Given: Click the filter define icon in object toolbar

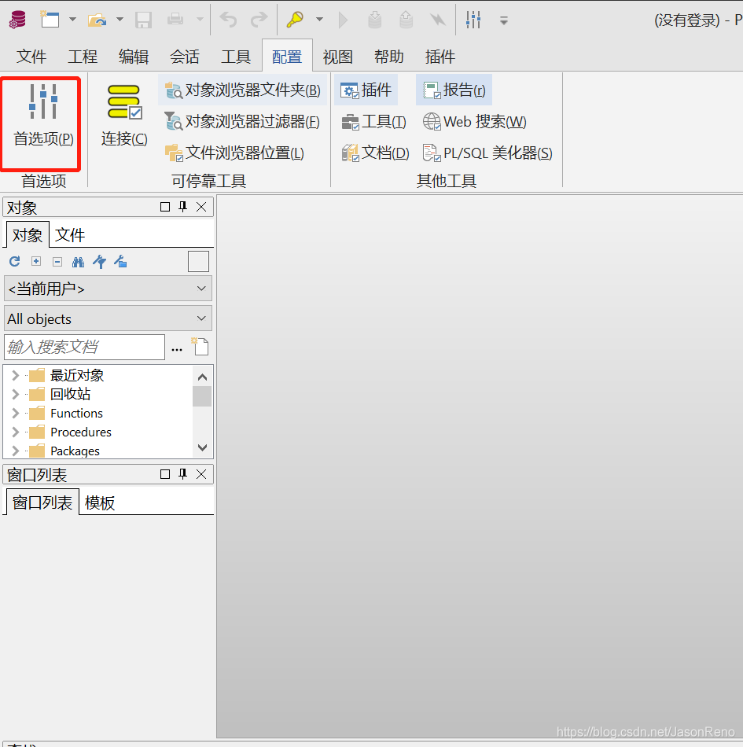Looking at the screenshot, I should 99,262.
